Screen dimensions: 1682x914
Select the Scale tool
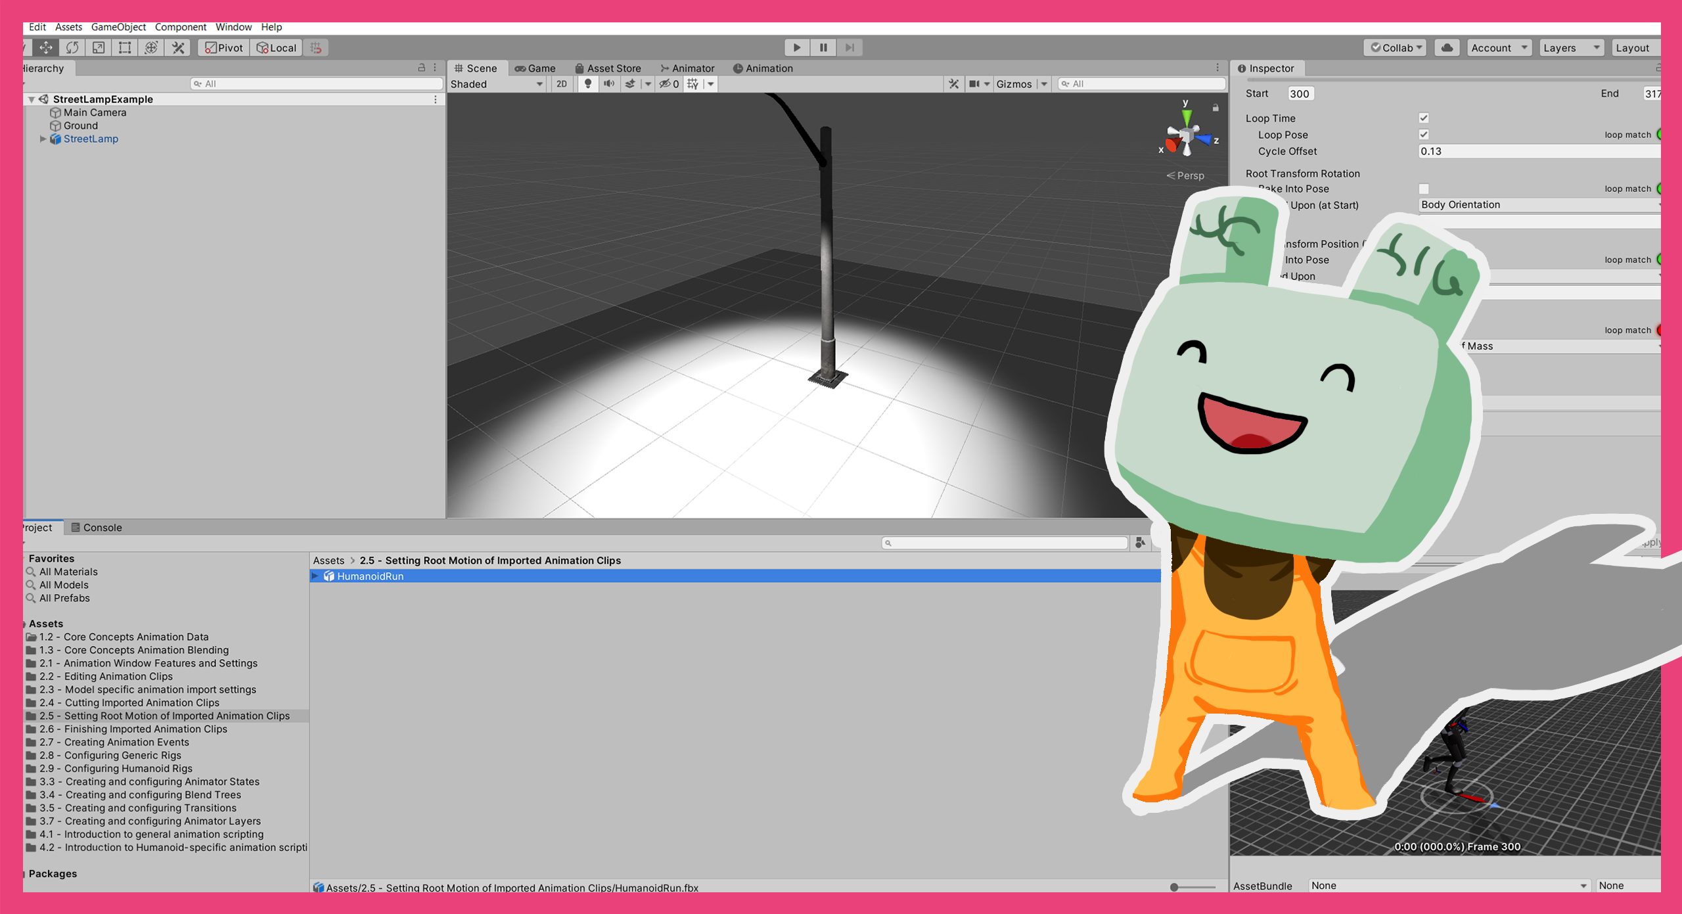coord(99,47)
